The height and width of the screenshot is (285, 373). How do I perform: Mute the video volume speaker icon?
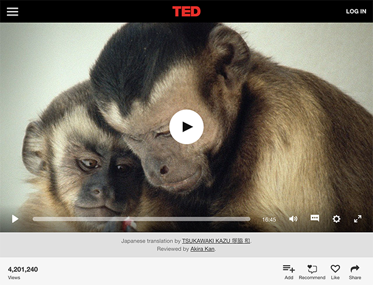(x=293, y=219)
